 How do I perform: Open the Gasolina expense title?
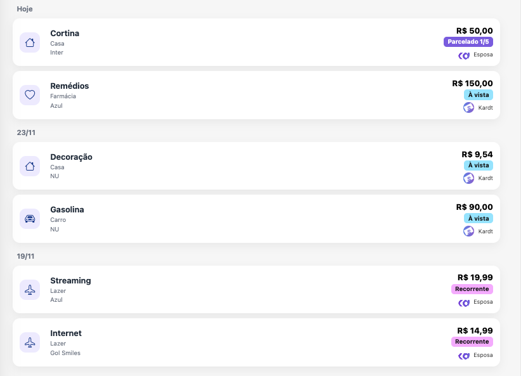[67, 209]
